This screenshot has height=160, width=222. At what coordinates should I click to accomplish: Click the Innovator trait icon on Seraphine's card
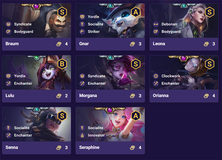82,135
